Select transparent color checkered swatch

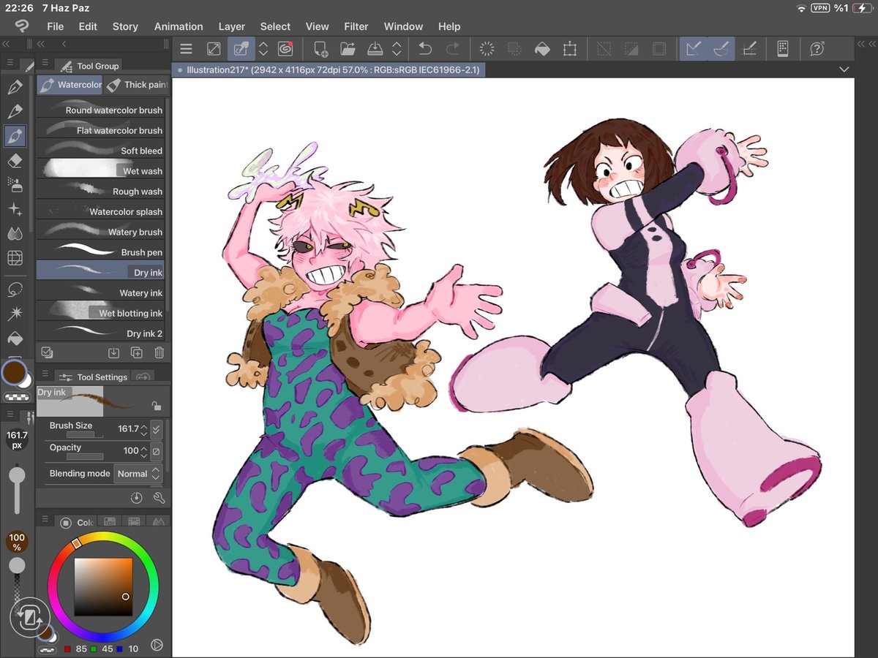pos(16,398)
